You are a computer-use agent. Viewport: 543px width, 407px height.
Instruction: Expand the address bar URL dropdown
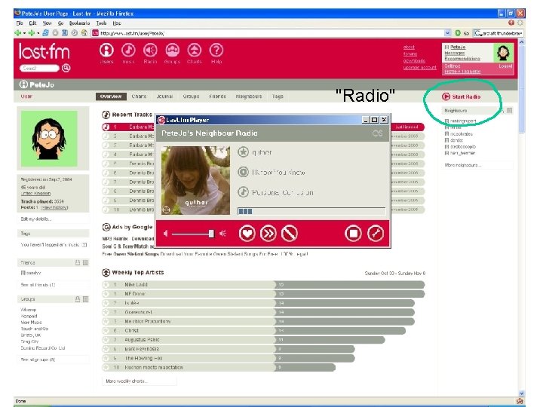point(447,33)
